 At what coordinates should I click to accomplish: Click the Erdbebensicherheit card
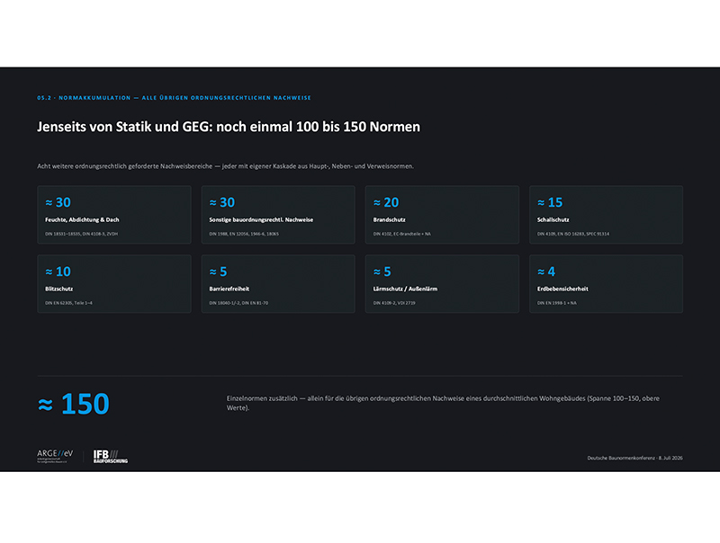[606, 284]
